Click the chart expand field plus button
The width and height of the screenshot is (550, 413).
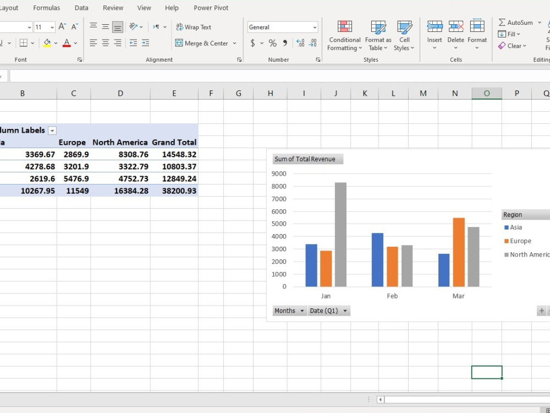pyautogui.click(x=542, y=311)
